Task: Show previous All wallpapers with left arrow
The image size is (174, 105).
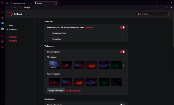Action: pos(47,65)
